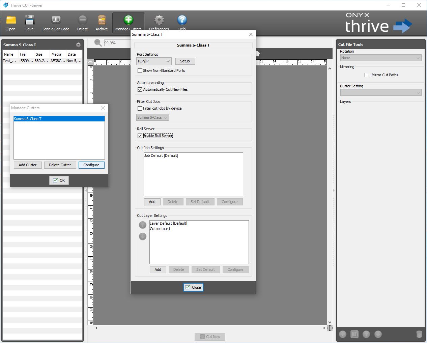Click Configure under Cut Job Settings

pos(230,202)
